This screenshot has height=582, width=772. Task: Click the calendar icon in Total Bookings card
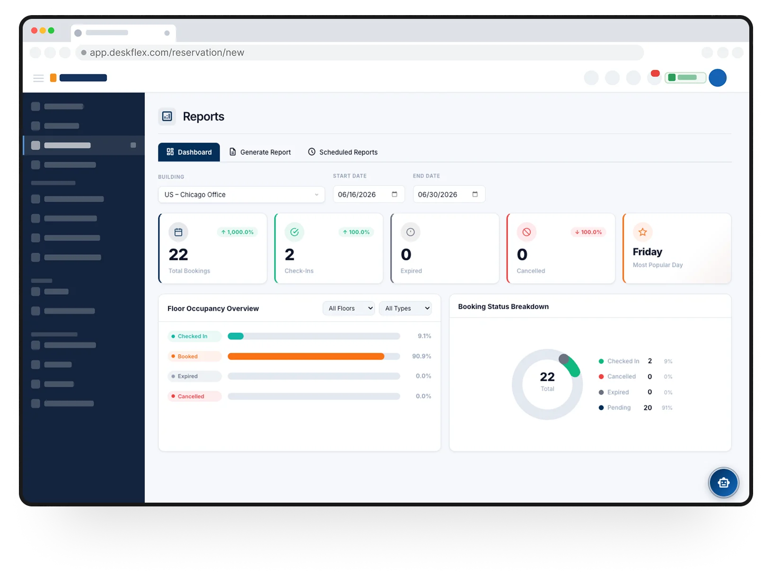pyautogui.click(x=178, y=232)
